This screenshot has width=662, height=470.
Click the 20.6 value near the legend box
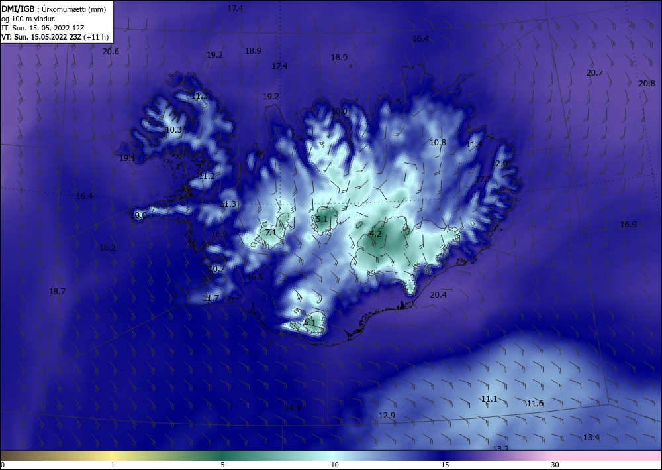click(111, 52)
